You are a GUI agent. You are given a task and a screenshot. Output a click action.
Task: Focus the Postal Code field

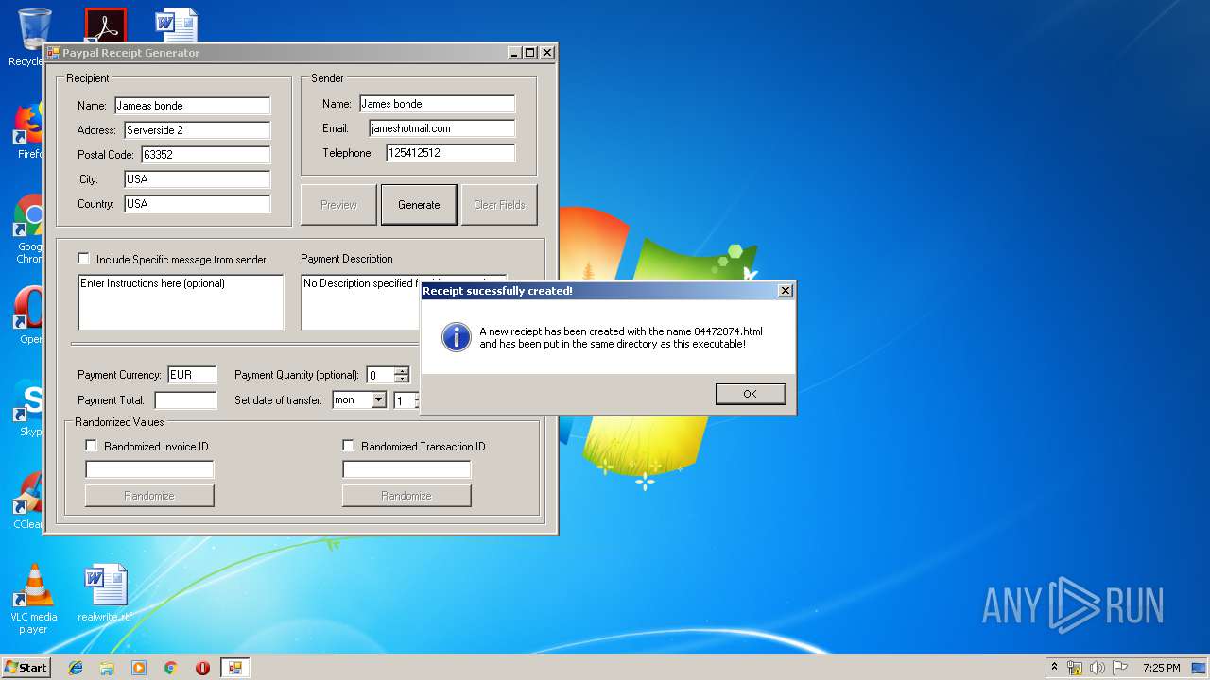coord(206,155)
